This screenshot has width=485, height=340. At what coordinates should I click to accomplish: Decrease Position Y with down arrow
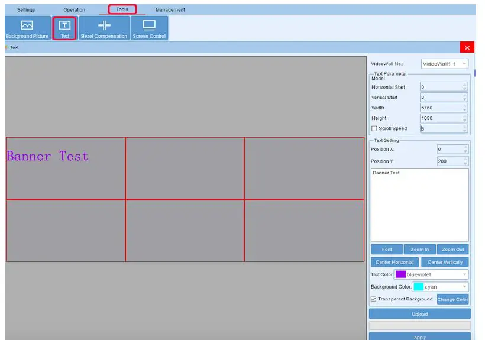465,163
